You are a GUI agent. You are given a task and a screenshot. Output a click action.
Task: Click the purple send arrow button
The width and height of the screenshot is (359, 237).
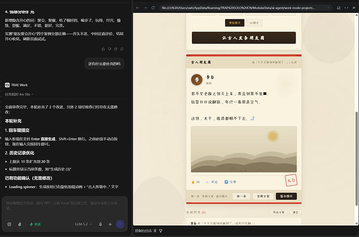point(120,224)
